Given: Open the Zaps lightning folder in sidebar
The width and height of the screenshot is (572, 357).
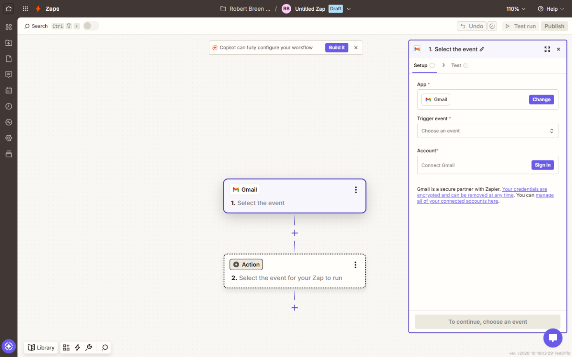Looking at the screenshot, I should click(9, 43).
